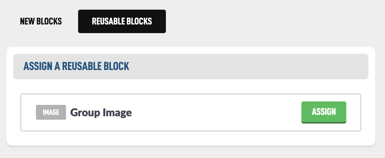The height and width of the screenshot is (158, 385).
Task: Click the block type tag reading IMAGE
Action: (51, 112)
